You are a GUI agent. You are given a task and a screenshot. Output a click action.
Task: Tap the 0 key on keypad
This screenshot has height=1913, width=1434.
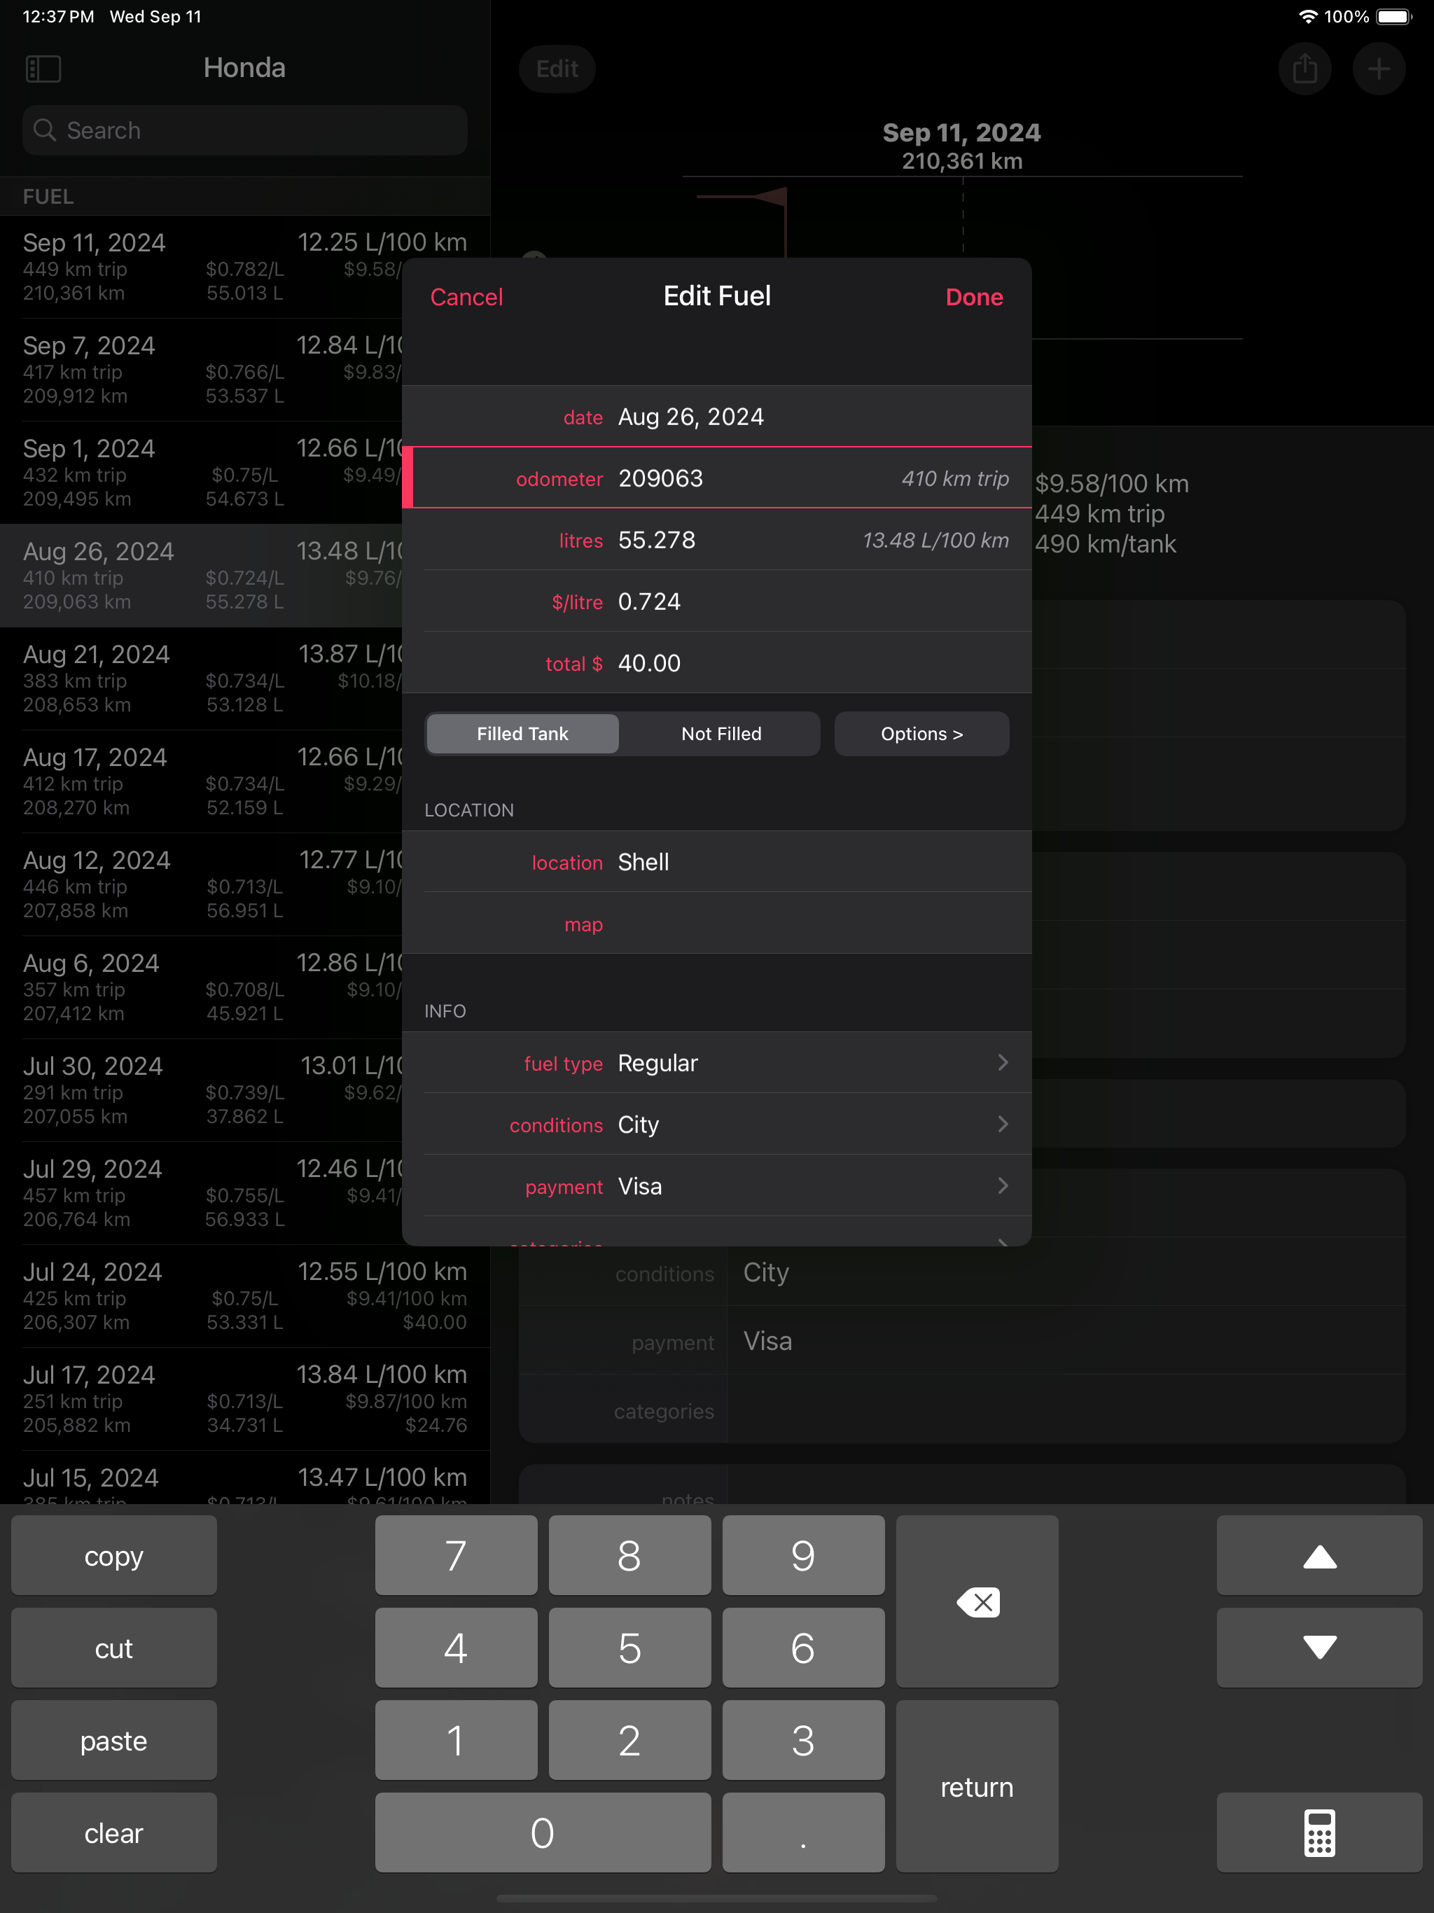tap(542, 1832)
